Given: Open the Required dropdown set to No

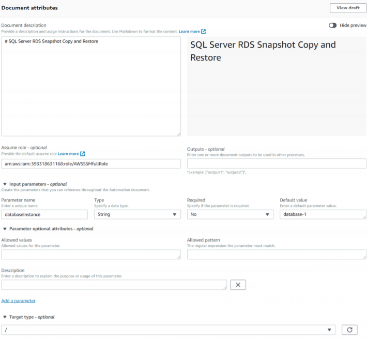Looking at the screenshot, I should pyautogui.click(x=230, y=214).
